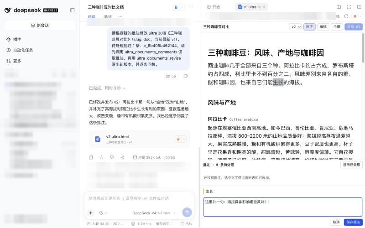
Task: Open the ellipsis next to 轨迹 tab
Action: coord(120,16)
